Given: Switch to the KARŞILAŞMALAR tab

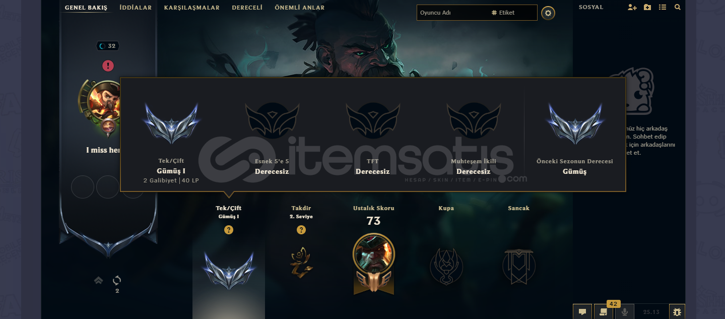Looking at the screenshot, I should pos(192,8).
